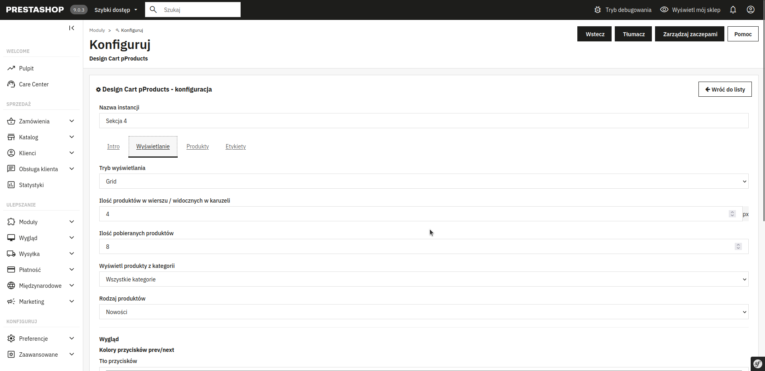The height and width of the screenshot is (371, 765).
Task: Click the Preferencje gear icon
Action: (11, 338)
